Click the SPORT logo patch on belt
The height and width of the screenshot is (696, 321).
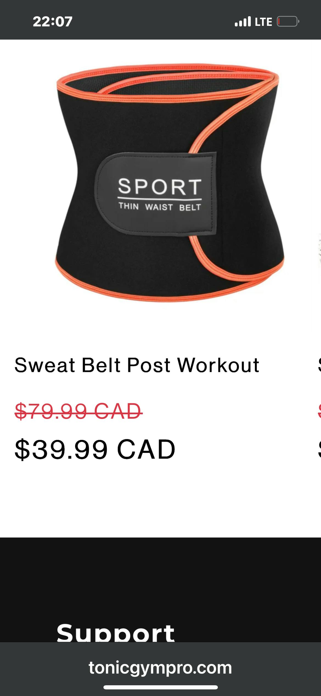click(x=155, y=194)
